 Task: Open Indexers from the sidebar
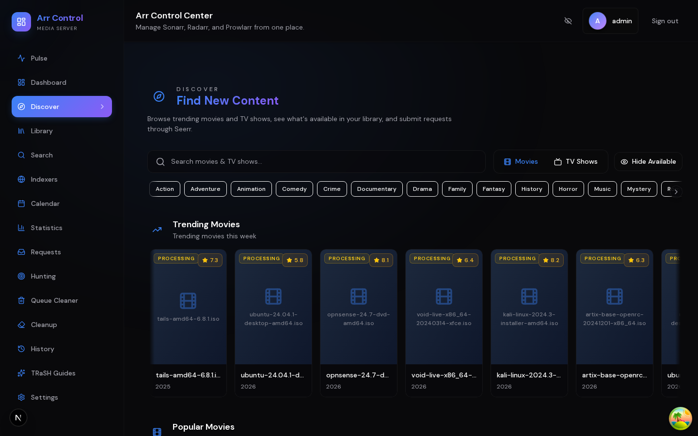click(62, 179)
